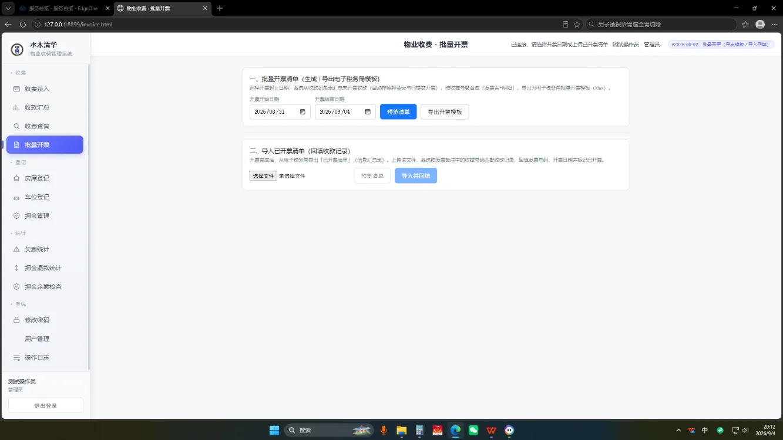The width and height of the screenshot is (783, 440).
Task: Close the 物业收费 · 批量开票 tab
Action: coord(205,8)
